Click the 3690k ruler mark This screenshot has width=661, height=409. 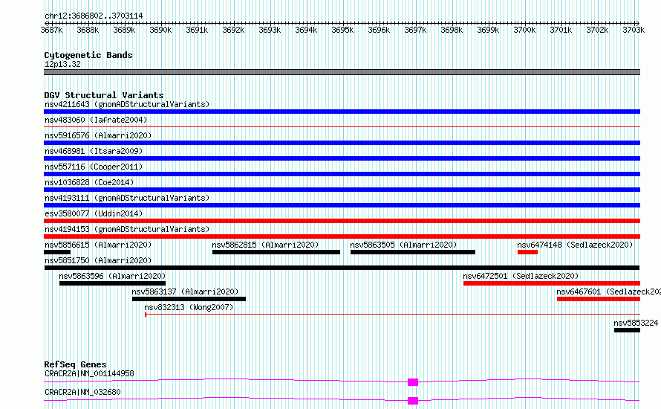coord(160,30)
